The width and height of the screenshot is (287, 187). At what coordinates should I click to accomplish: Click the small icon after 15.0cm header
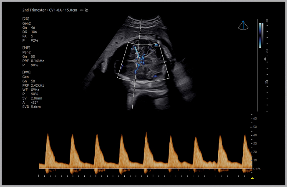(86, 10)
